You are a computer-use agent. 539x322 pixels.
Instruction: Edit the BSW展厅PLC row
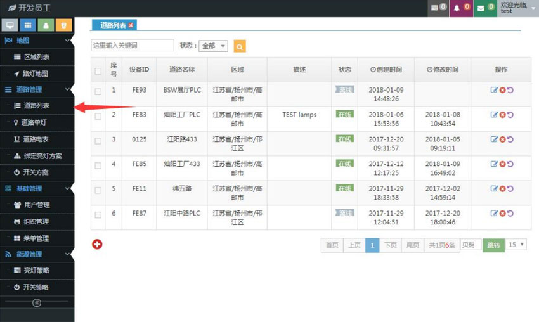pyautogui.click(x=494, y=90)
